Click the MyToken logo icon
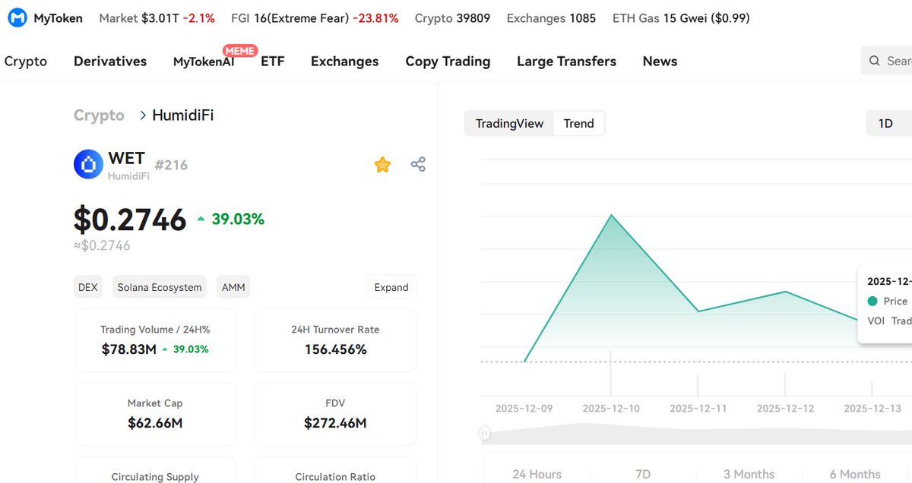 (17, 17)
